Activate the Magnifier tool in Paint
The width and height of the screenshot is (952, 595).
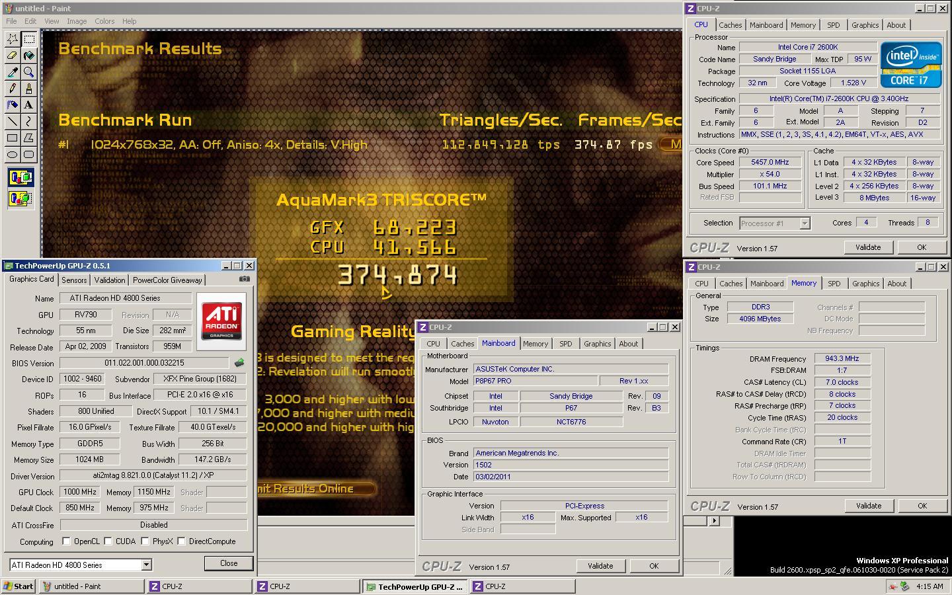click(x=29, y=72)
